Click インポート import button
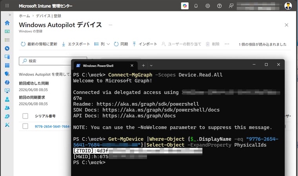 click(x=145, y=44)
